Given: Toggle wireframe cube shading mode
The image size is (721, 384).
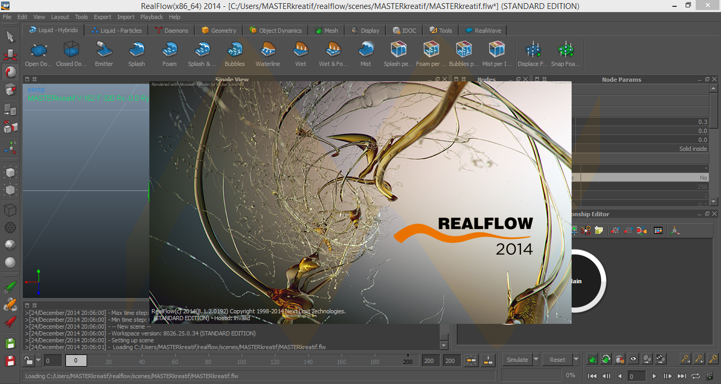Looking at the screenshot, I should click(10, 211).
